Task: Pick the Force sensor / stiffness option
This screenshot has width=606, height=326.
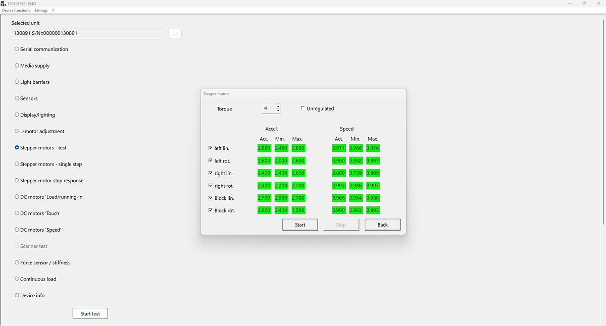Action: tap(17, 262)
